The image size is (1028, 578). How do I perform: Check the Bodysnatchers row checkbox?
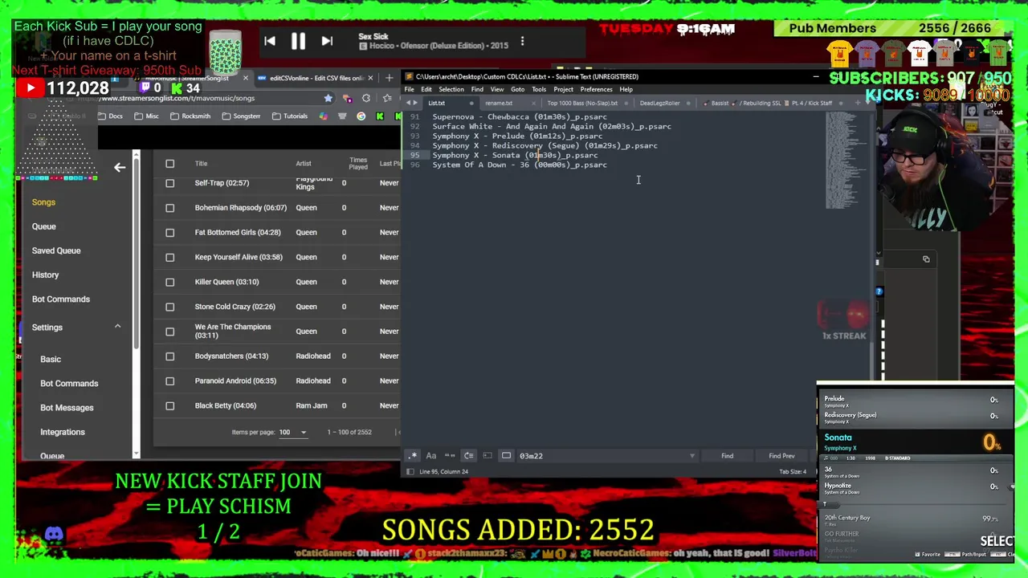pos(169,356)
